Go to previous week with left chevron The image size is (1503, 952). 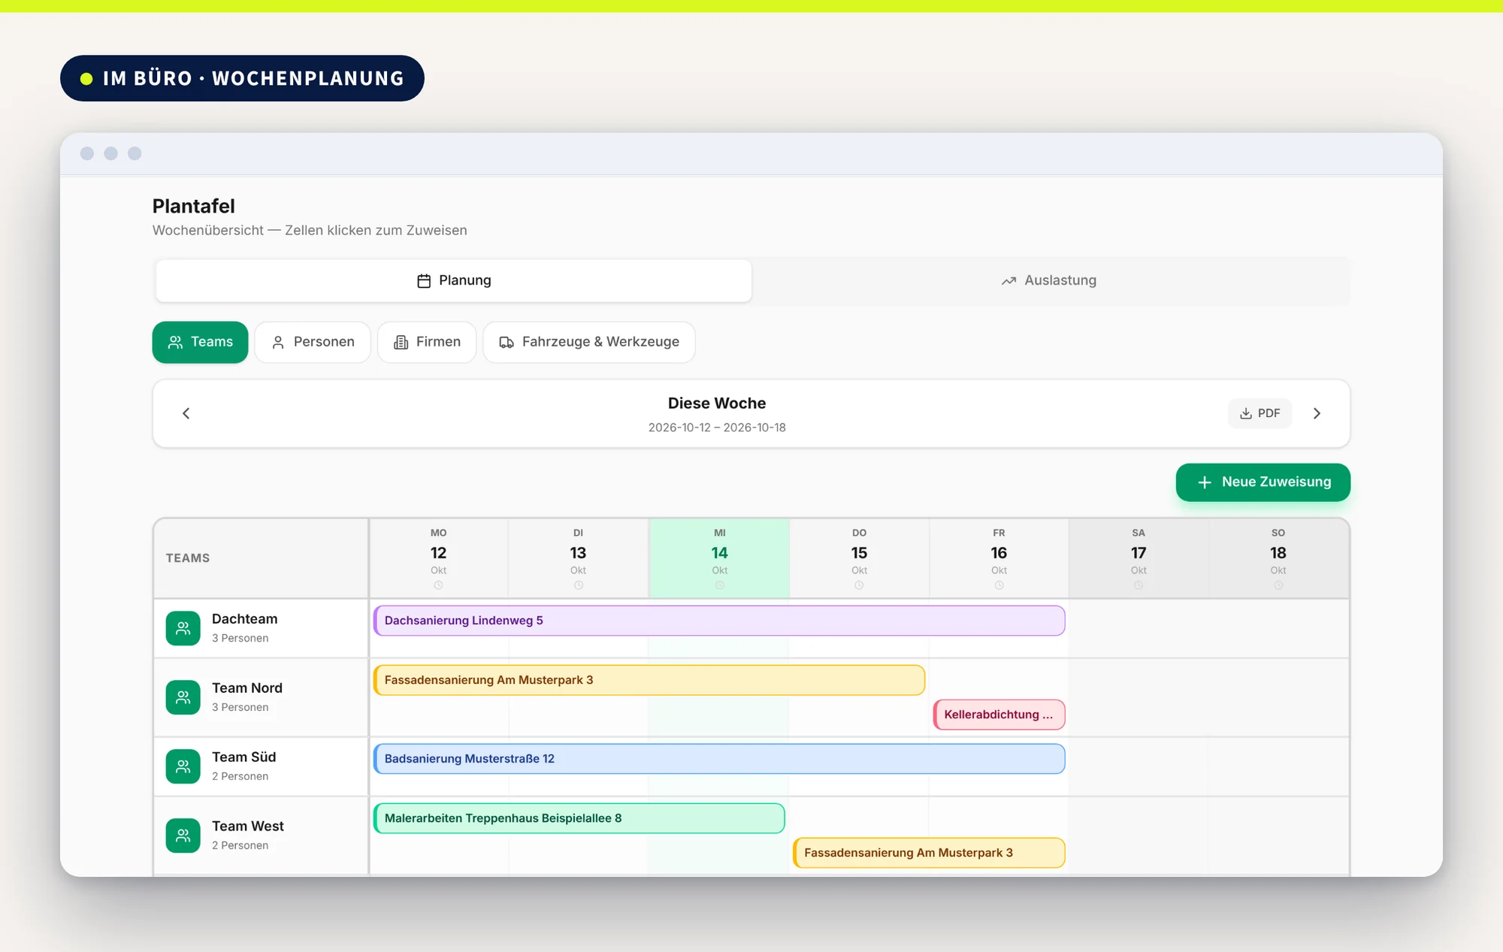click(186, 413)
